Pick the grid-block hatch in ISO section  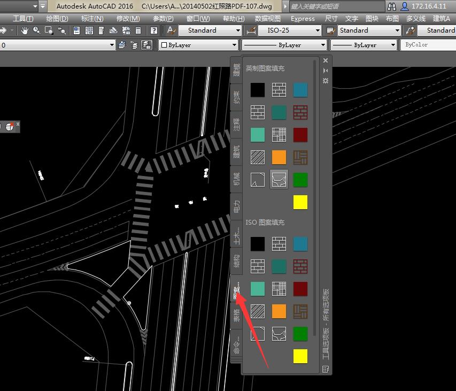pyautogui.click(x=279, y=289)
